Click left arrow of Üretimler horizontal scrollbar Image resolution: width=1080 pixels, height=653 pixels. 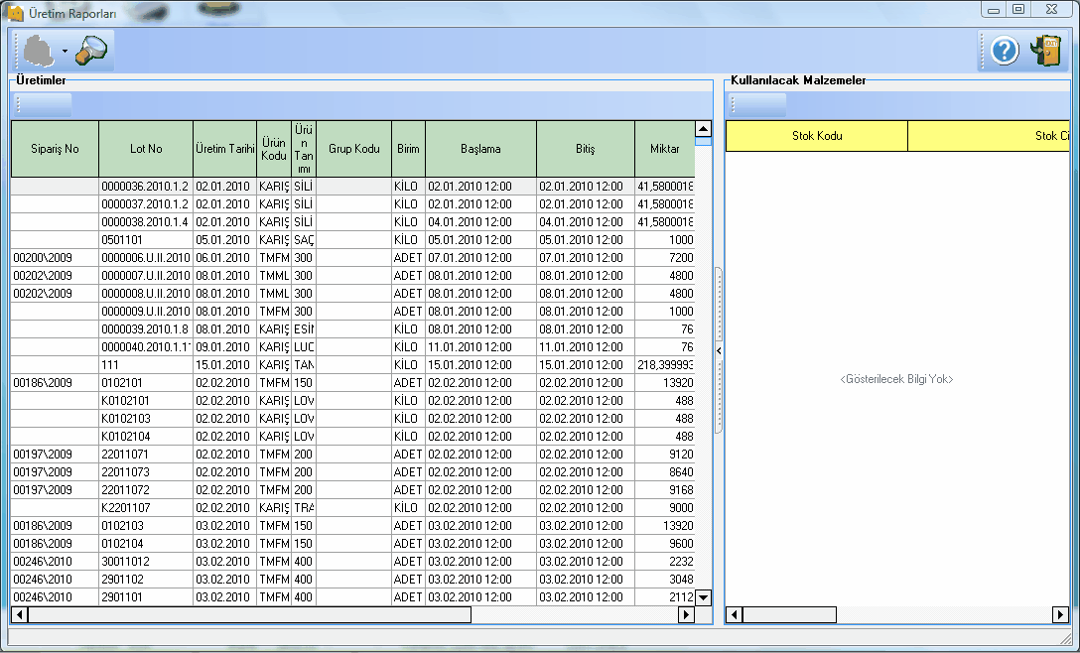tap(19, 614)
